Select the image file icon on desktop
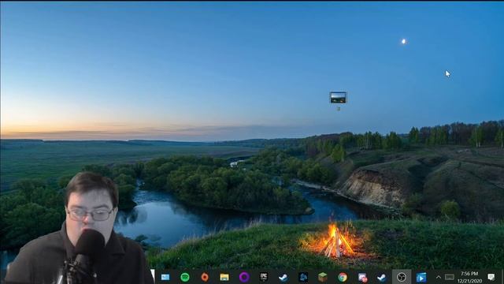 338,98
